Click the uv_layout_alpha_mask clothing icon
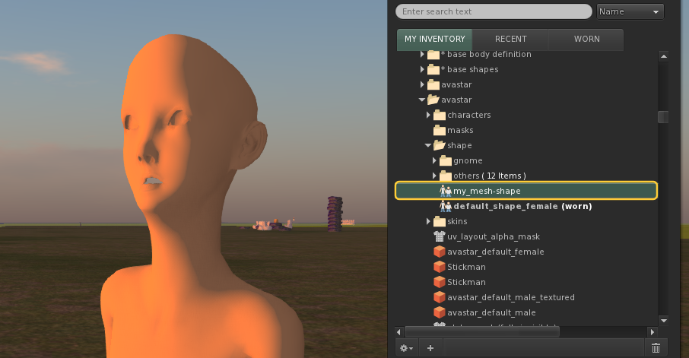 [x=440, y=236]
